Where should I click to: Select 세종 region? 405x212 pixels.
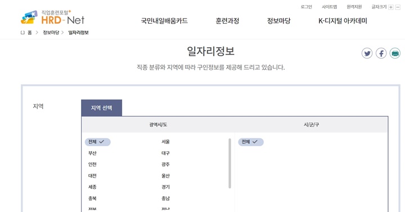coord(92,187)
